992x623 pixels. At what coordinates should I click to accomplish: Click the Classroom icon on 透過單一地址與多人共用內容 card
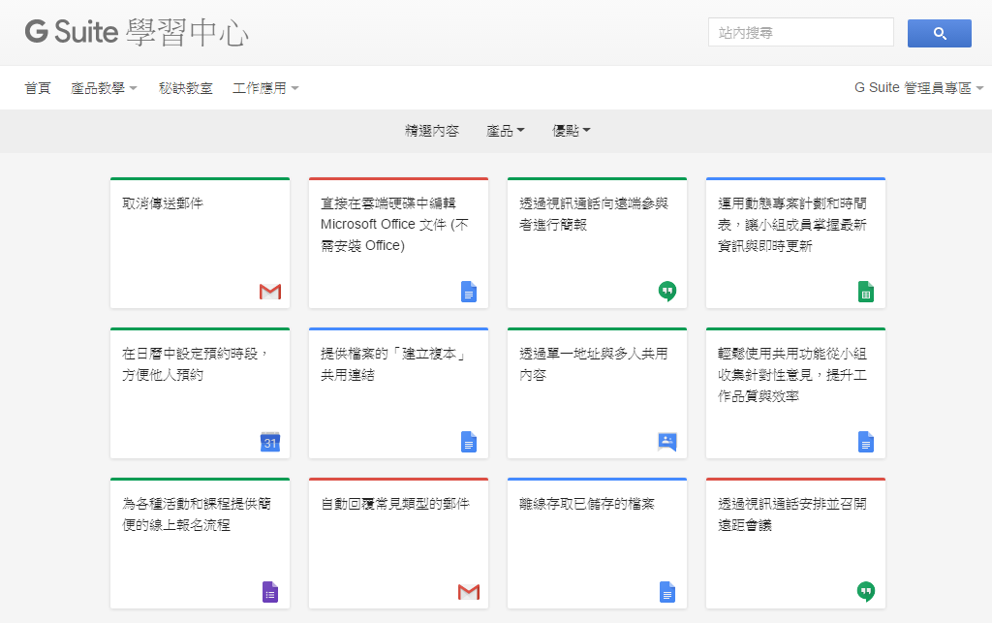pos(667,442)
